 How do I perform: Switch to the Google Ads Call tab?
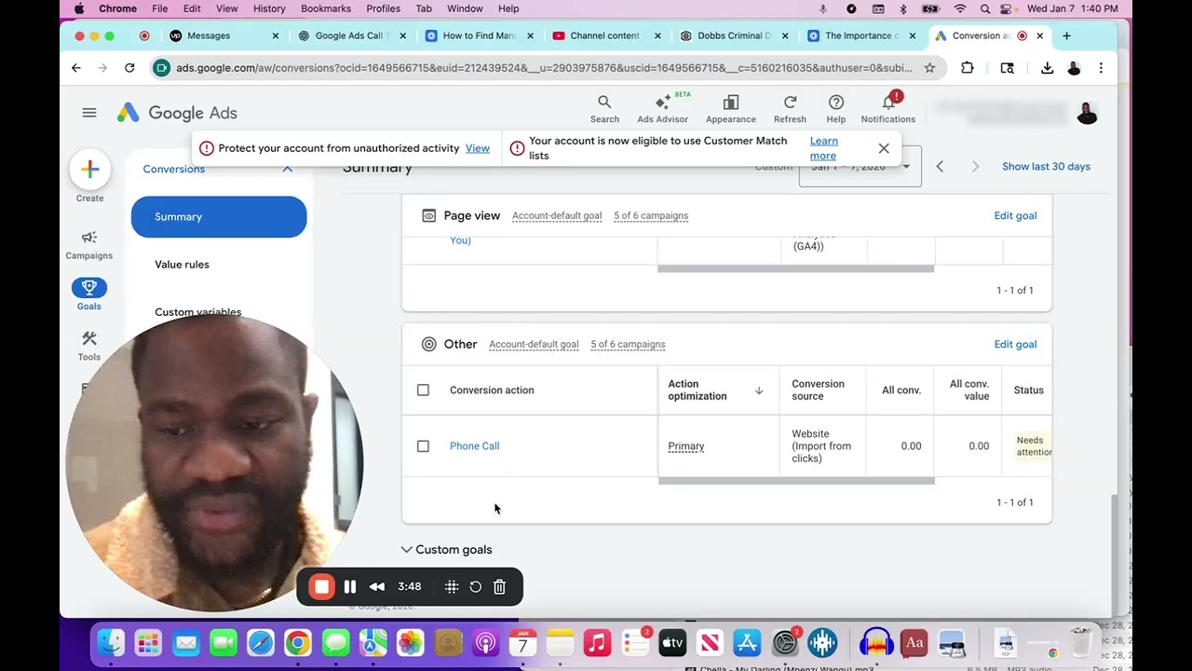click(x=353, y=35)
